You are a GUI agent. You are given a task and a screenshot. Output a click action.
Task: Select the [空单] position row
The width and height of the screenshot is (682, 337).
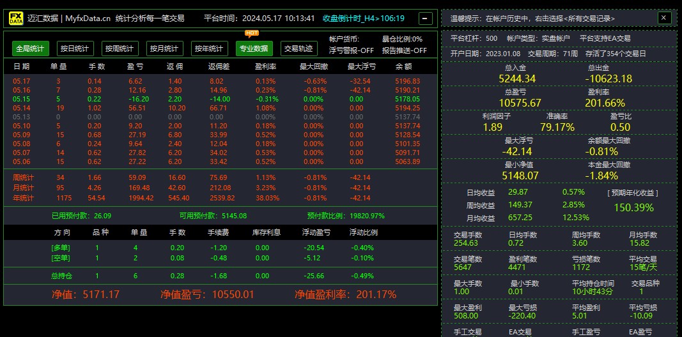[221, 258]
